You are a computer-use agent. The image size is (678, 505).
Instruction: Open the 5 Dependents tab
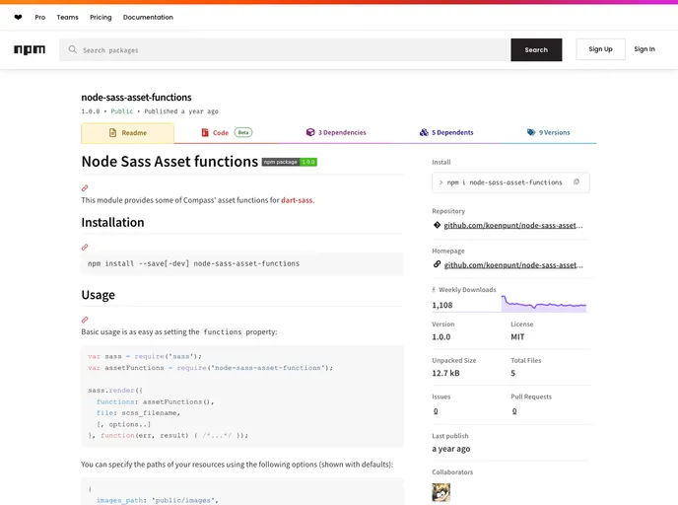pos(446,132)
